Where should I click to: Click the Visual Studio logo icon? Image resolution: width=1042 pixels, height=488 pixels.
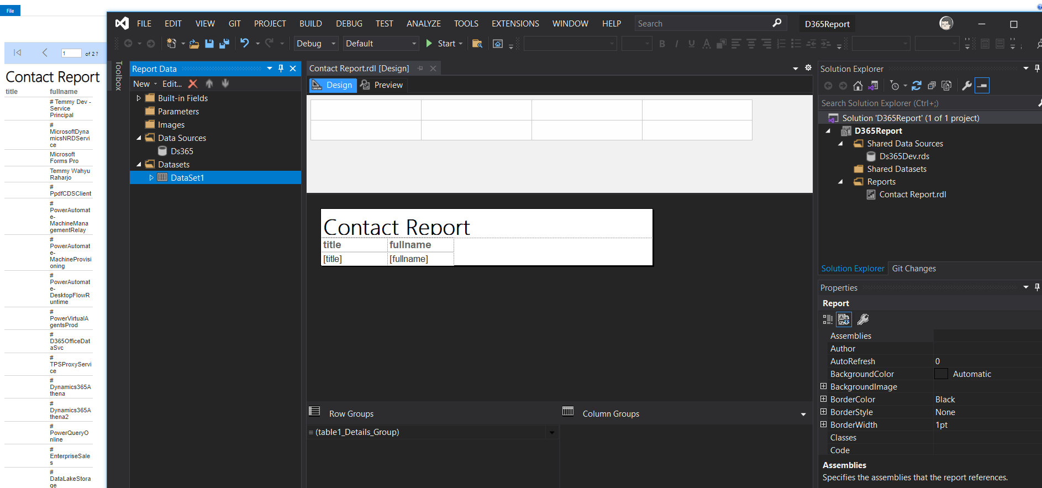coord(122,23)
